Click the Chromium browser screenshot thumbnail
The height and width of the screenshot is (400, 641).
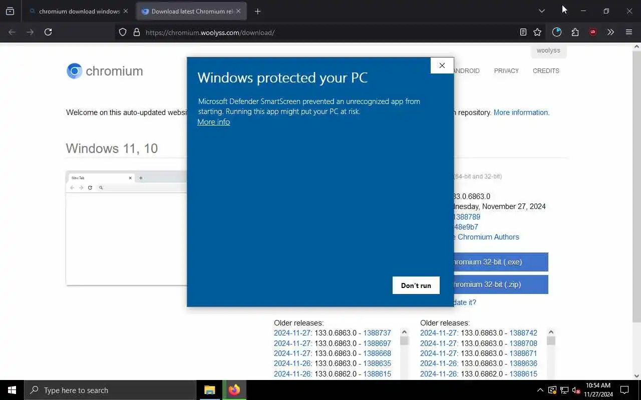click(126, 228)
